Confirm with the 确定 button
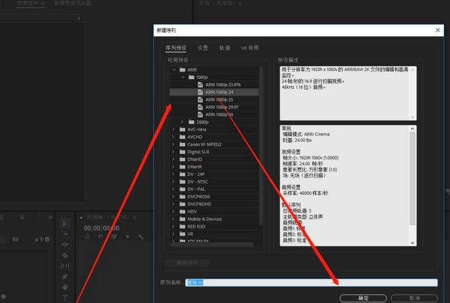Image resolution: width=450 pixels, height=303 pixels. coord(363,298)
